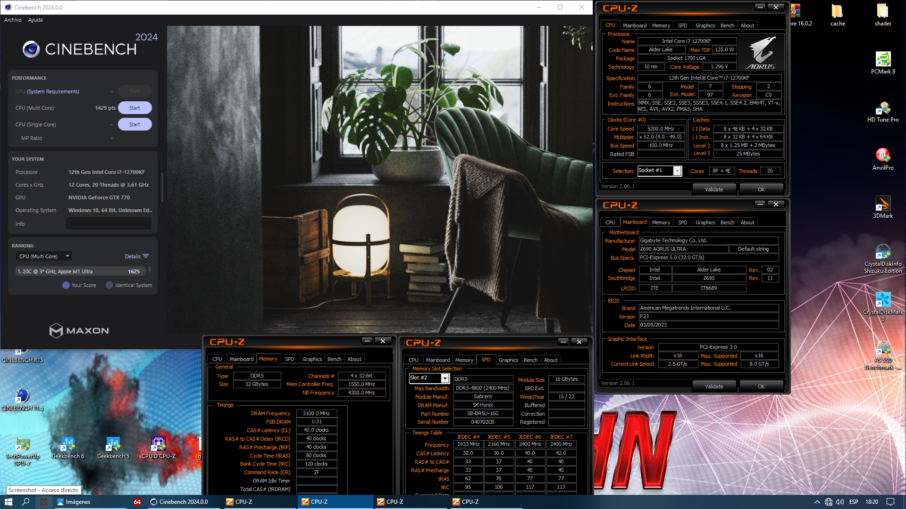Open the cache folder on desktop
Viewport: 906px width, 509px height.
click(838, 15)
